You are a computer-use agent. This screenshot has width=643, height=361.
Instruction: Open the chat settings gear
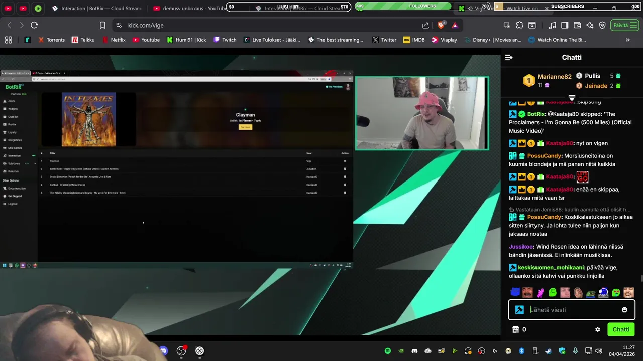pos(598,329)
